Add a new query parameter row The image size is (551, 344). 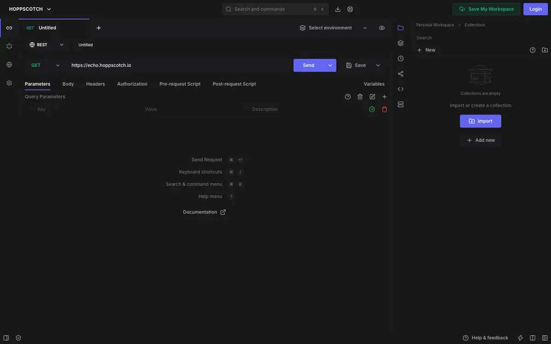(385, 97)
